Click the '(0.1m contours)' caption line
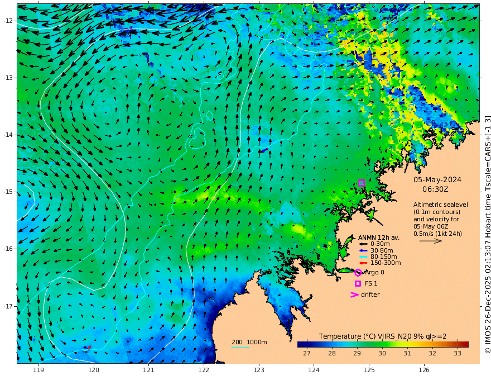 click(436, 212)
